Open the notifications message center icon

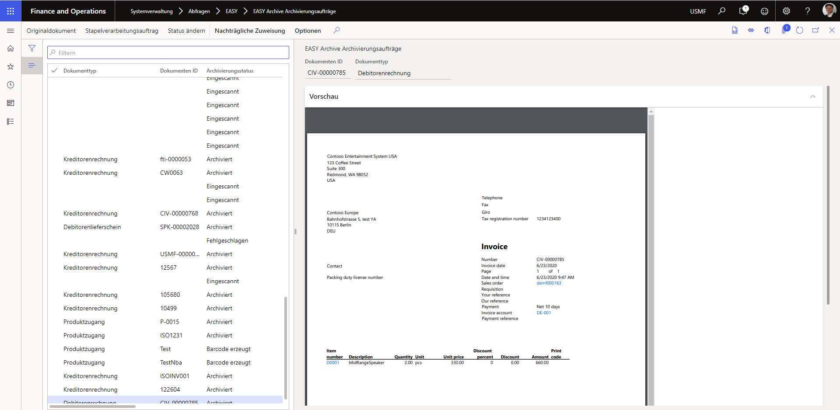[x=743, y=11]
